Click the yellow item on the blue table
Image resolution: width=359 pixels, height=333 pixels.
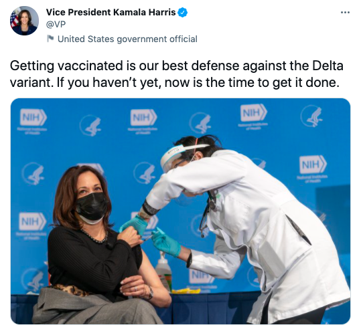coord(186,291)
